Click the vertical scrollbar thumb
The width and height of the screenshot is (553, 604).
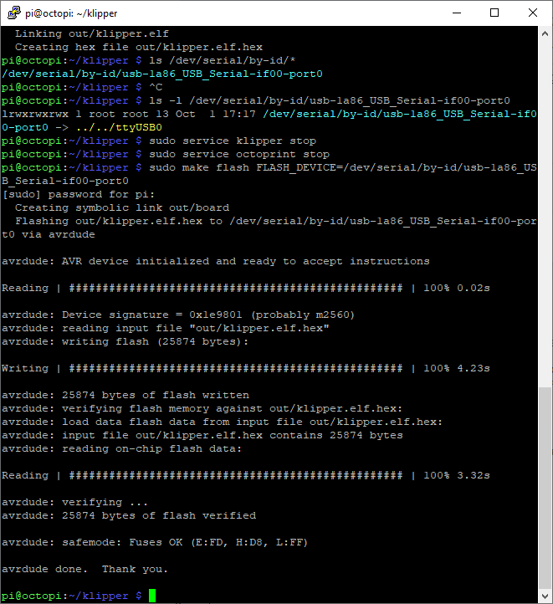(545, 488)
